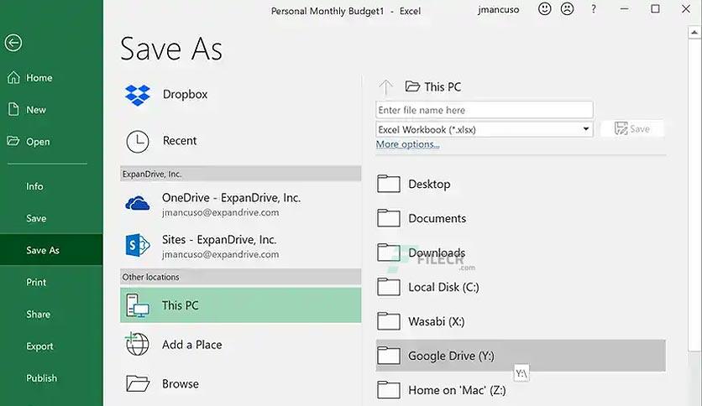Click the Dropbox logo icon
Image resolution: width=702 pixels, height=406 pixels.
(138, 95)
